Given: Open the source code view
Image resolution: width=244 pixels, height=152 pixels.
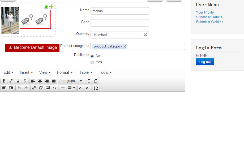Looking at the screenshot, I should tap(55, 88).
